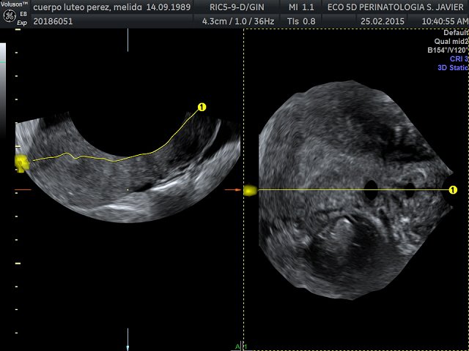
Task: Click the 'Qual mid2' quality setting
Action: click(x=451, y=42)
